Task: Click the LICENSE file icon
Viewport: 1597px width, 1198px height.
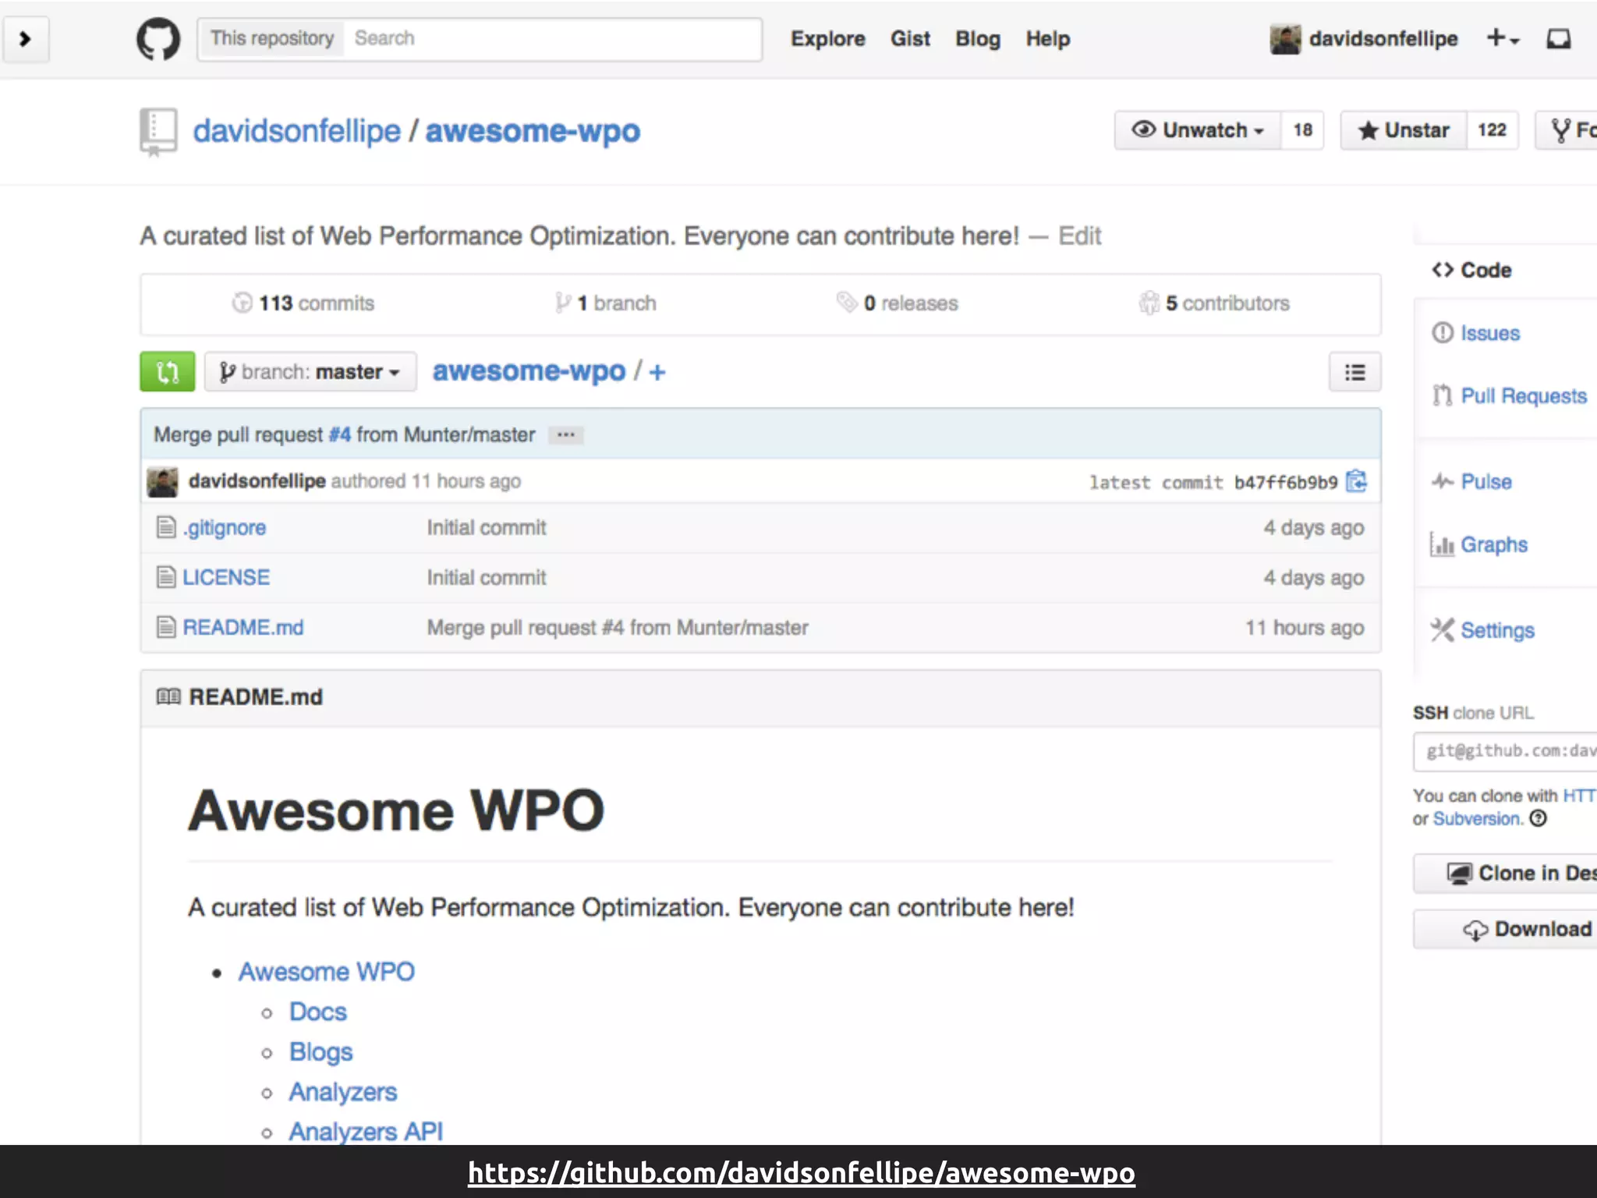Action: click(x=166, y=577)
